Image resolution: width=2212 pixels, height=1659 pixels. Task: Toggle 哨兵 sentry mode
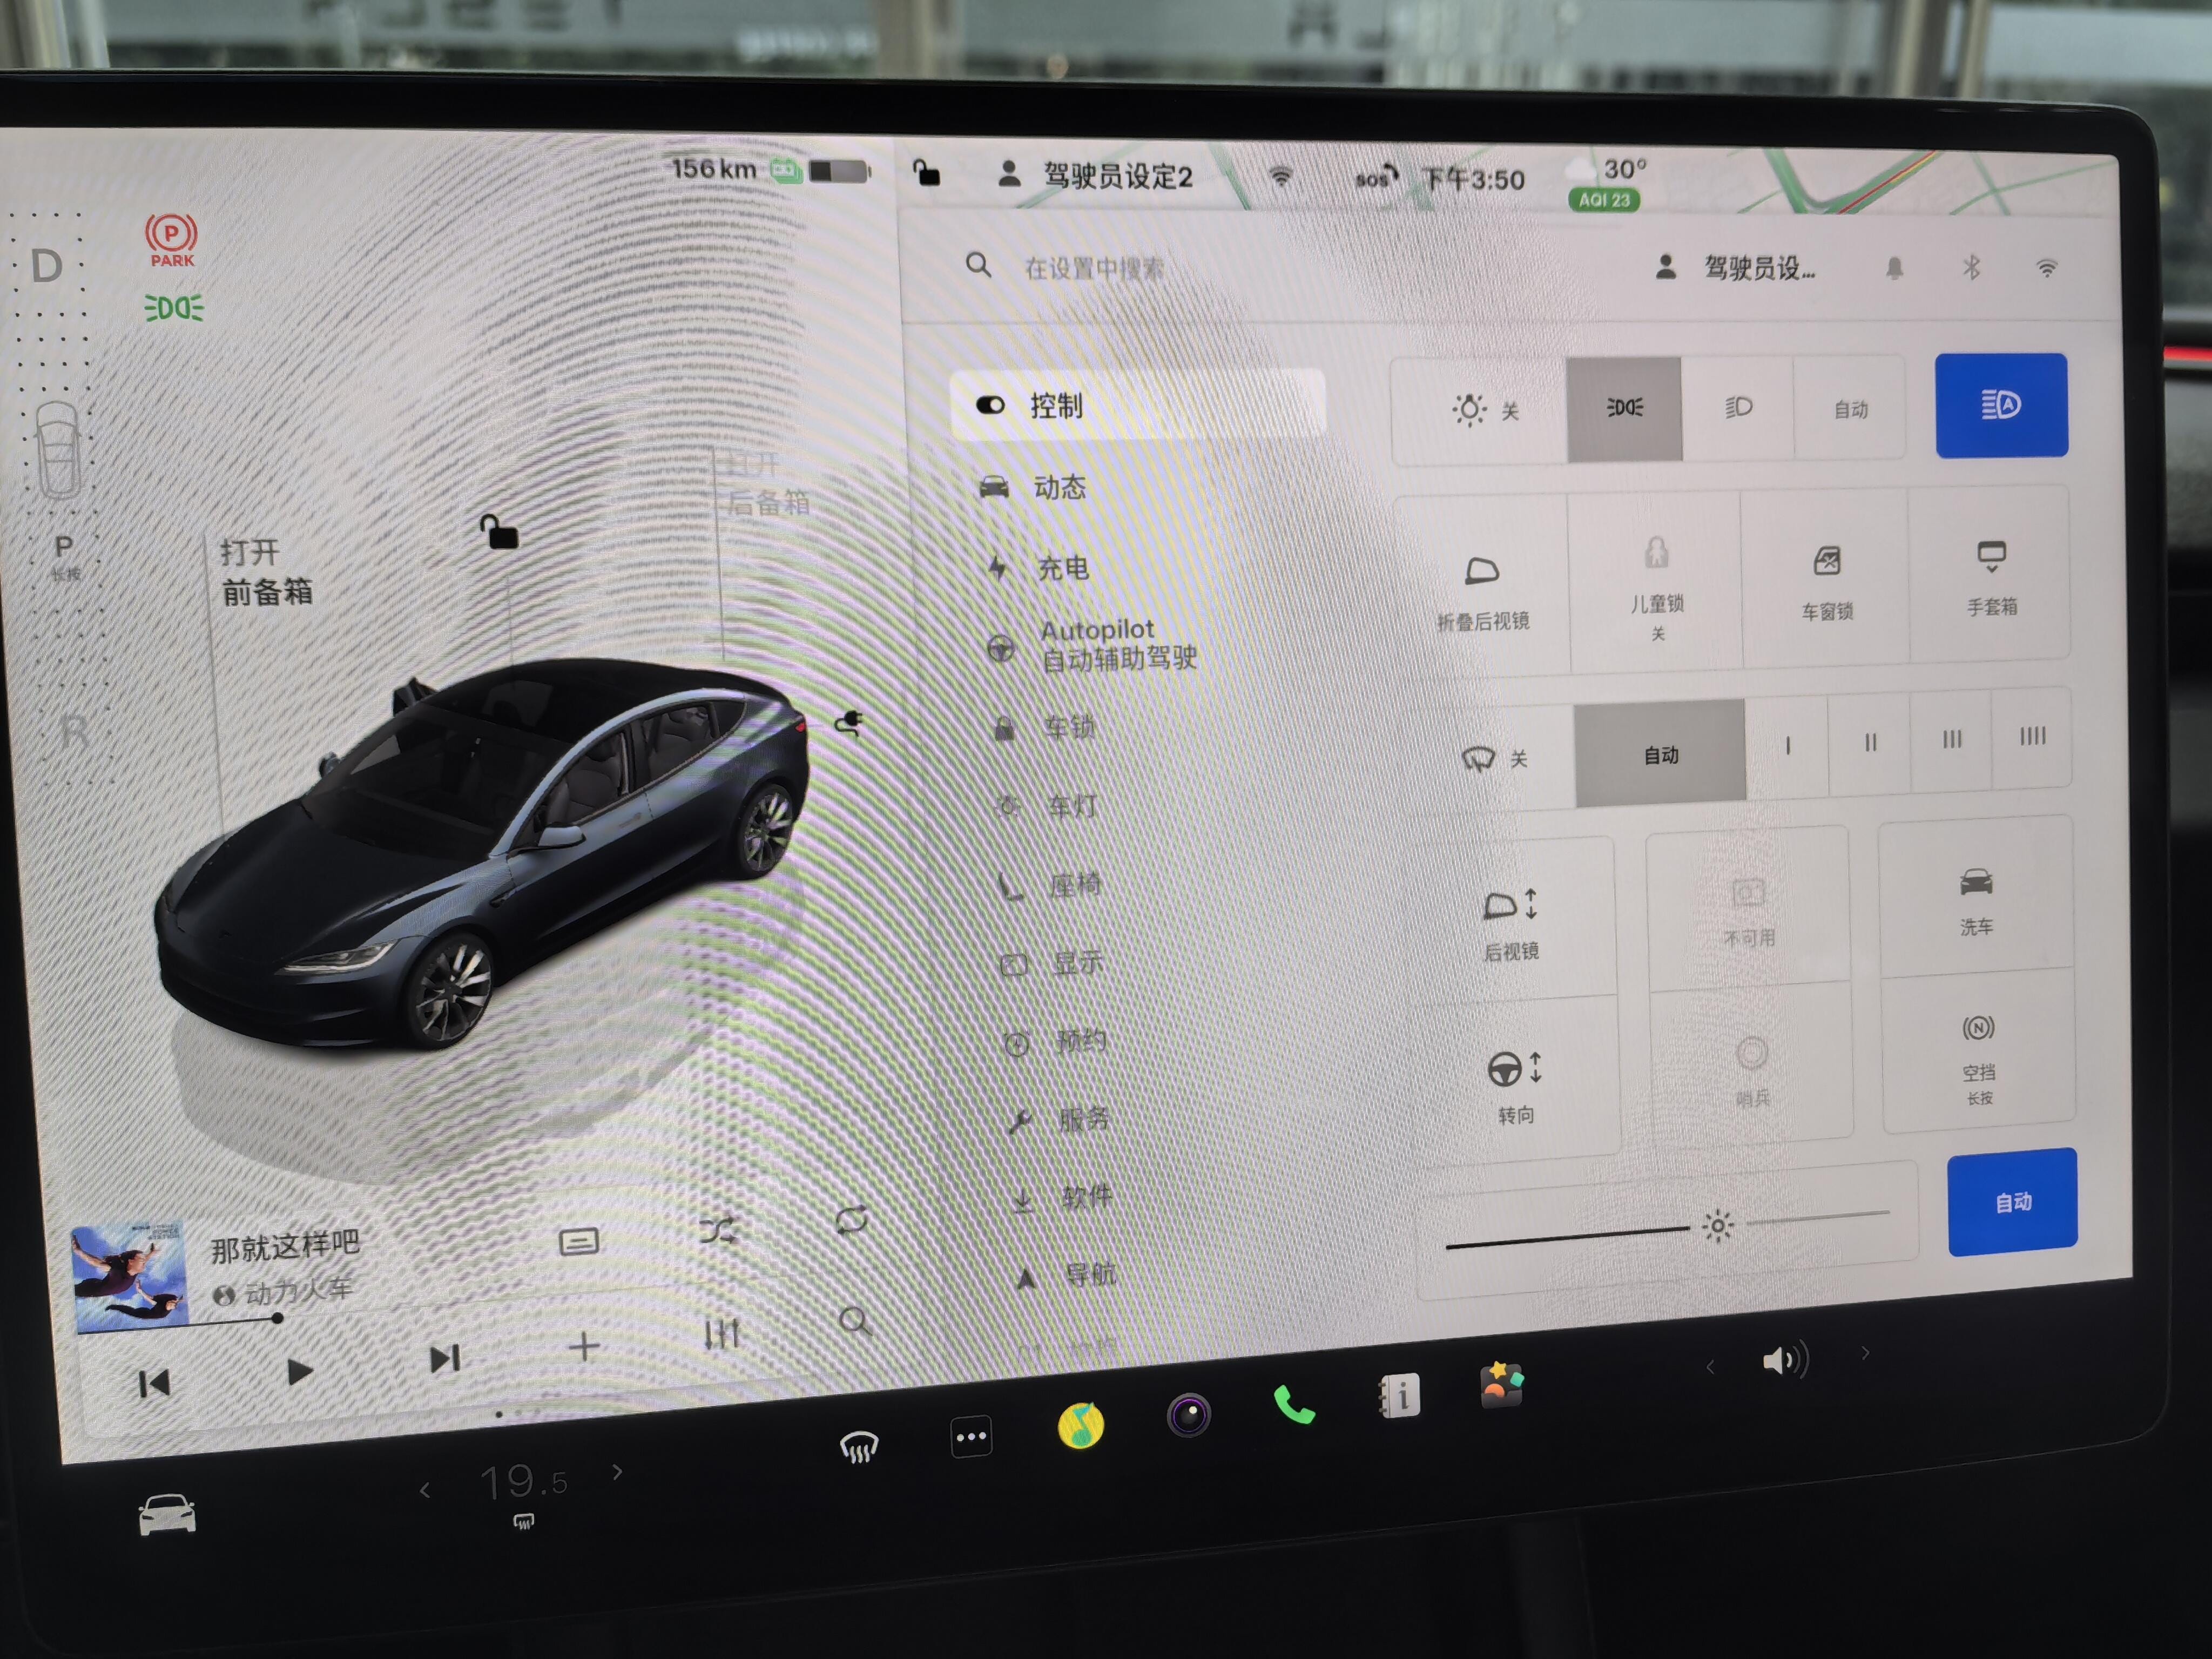coord(1752,1068)
